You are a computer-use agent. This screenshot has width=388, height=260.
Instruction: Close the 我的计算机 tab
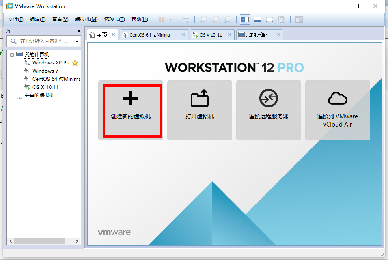coord(278,34)
